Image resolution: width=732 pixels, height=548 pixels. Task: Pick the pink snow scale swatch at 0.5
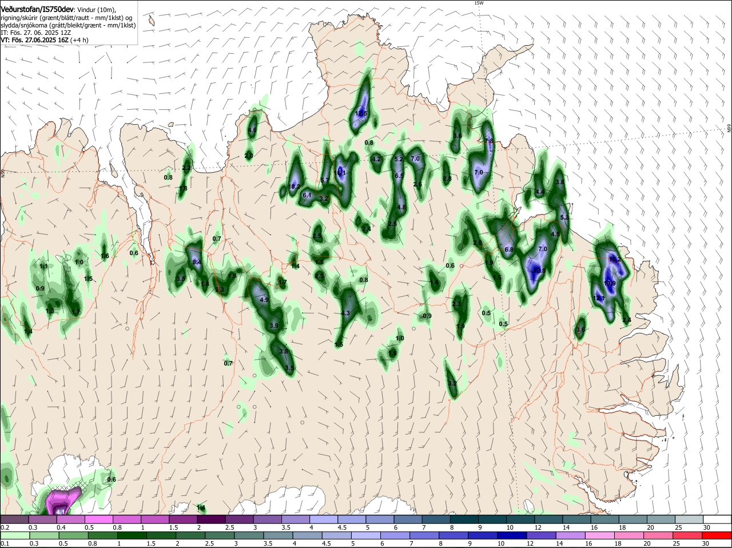click(x=98, y=519)
